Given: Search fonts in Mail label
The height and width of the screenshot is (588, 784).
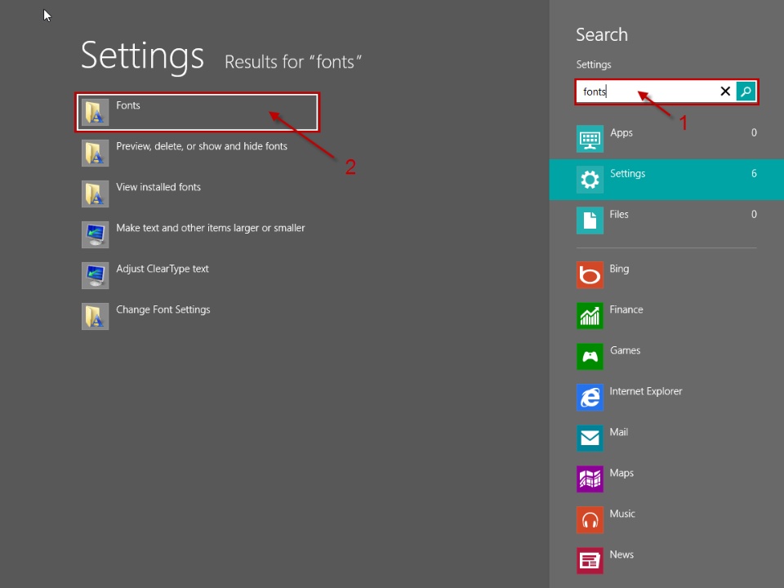Looking at the screenshot, I should [x=618, y=432].
